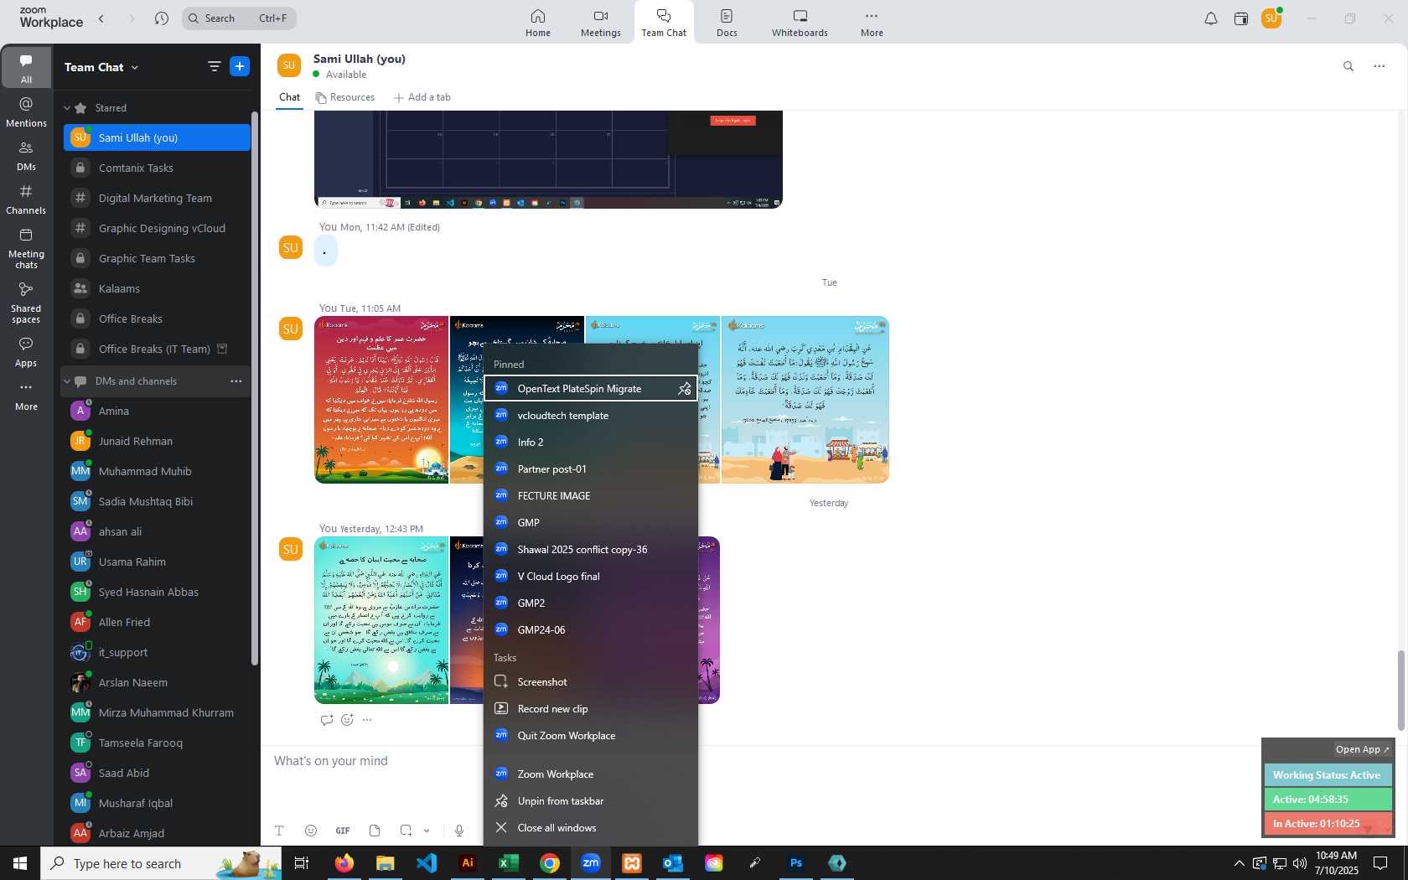Open the emoji picker in composer

[311, 831]
